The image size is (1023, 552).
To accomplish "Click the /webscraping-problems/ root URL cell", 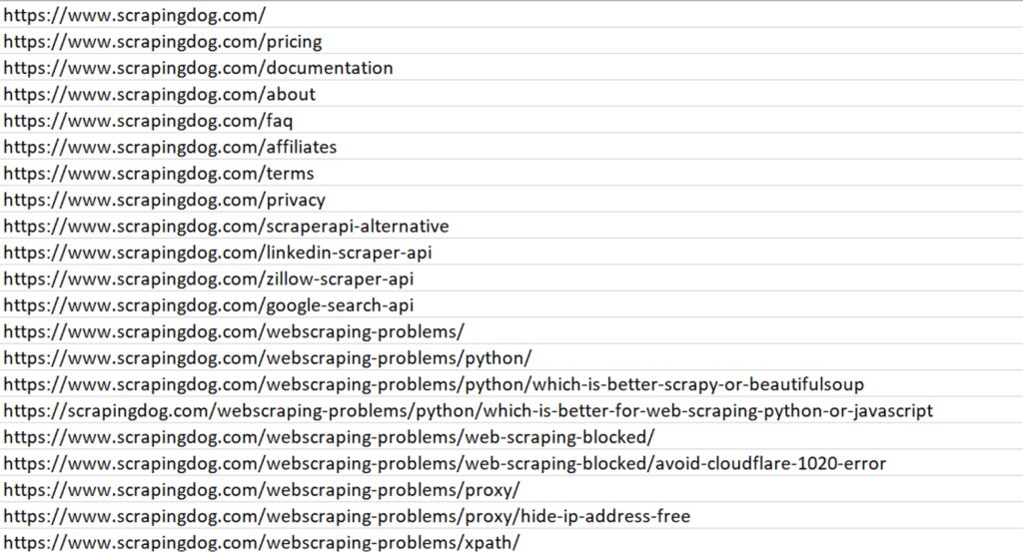I will pos(234,331).
